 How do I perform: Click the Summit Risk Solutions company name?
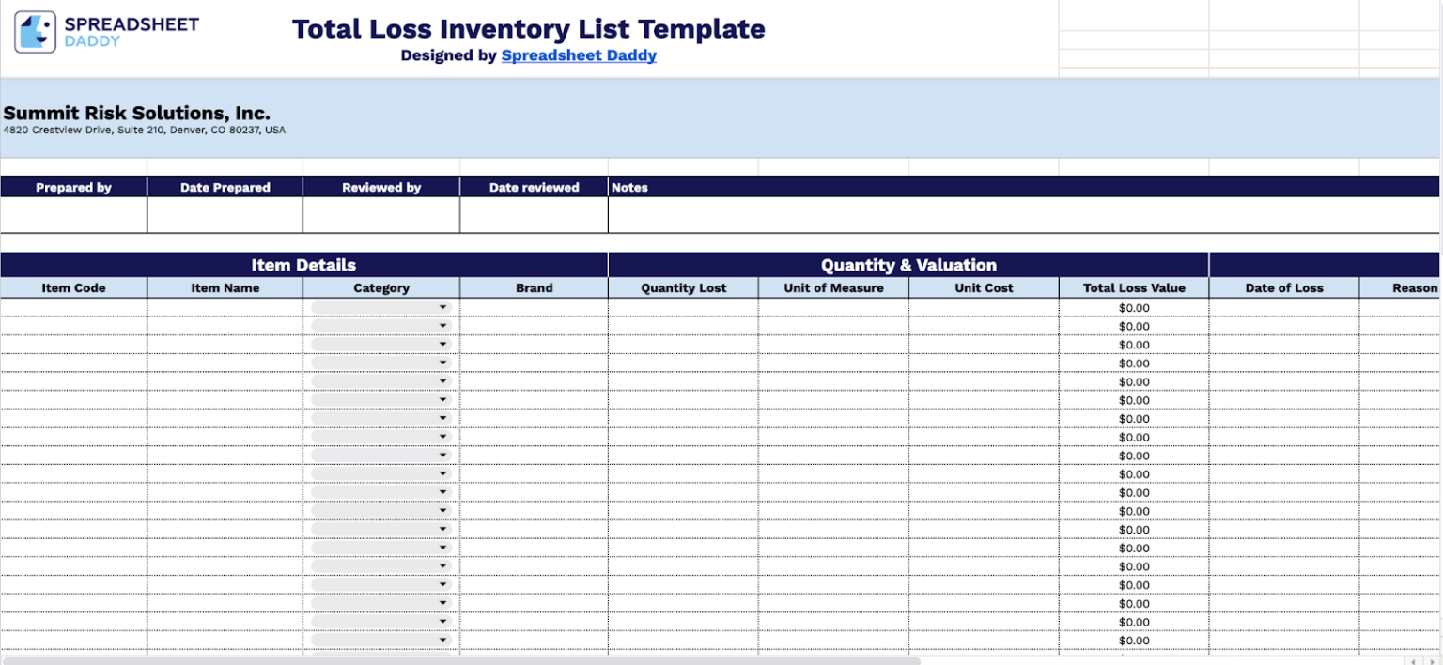(x=137, y=113)
